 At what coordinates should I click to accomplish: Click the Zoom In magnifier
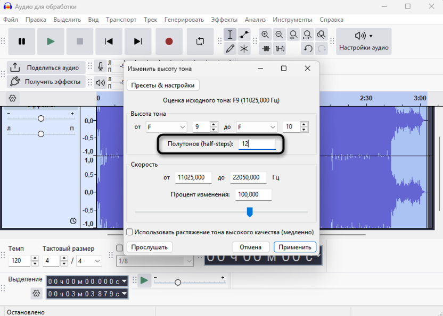pyautogui.click(x=265, y=35)
